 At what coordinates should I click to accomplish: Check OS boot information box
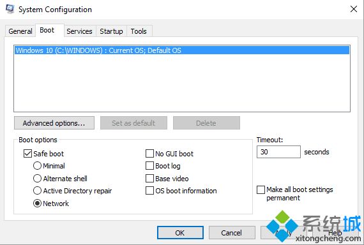click(149, 191)
